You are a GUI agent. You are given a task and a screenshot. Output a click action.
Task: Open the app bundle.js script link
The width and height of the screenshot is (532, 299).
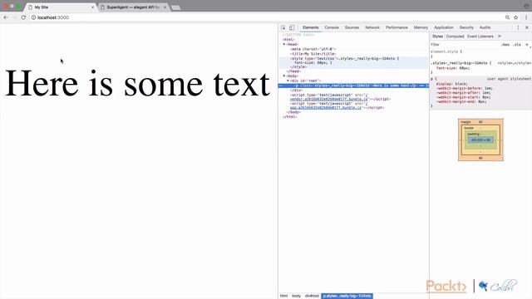point(326,107)
